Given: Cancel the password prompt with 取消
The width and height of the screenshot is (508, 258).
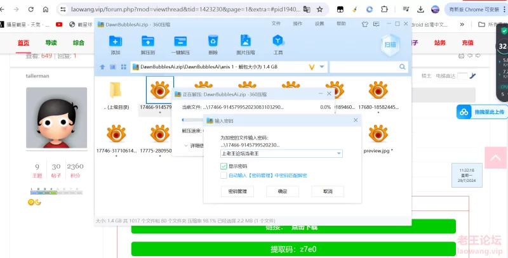Looking at the screenshot, I should coord(328,191).
